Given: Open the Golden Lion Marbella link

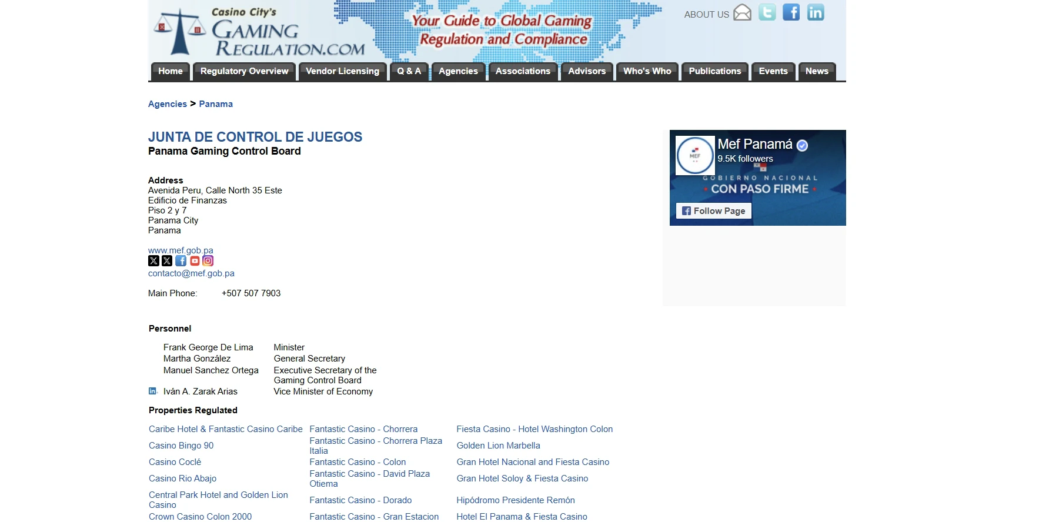Looking at the screenshot, I should coord(499,446).
